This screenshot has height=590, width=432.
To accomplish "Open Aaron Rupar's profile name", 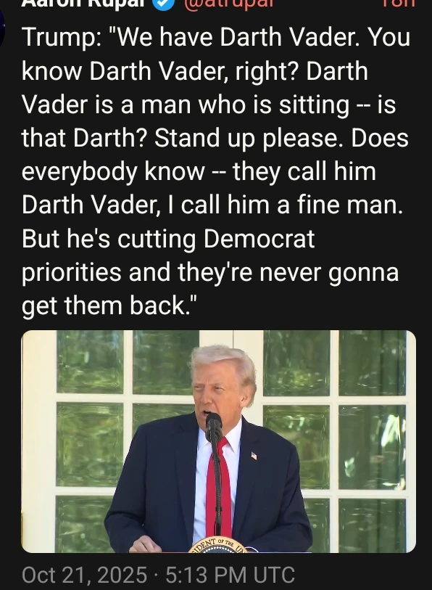I will point(83,3).
